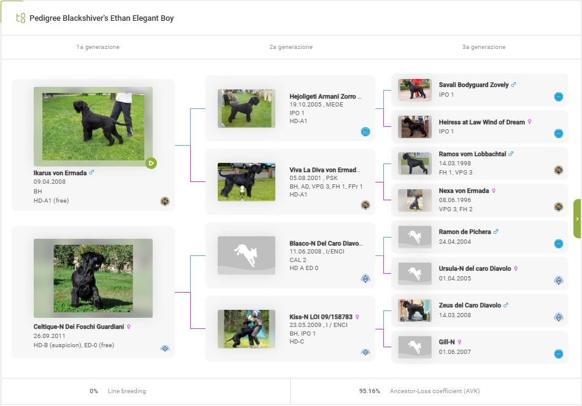Play video on Ikarus von Ermada photo
The width and height of the screenshot is (582, 406).
(151, 163)
